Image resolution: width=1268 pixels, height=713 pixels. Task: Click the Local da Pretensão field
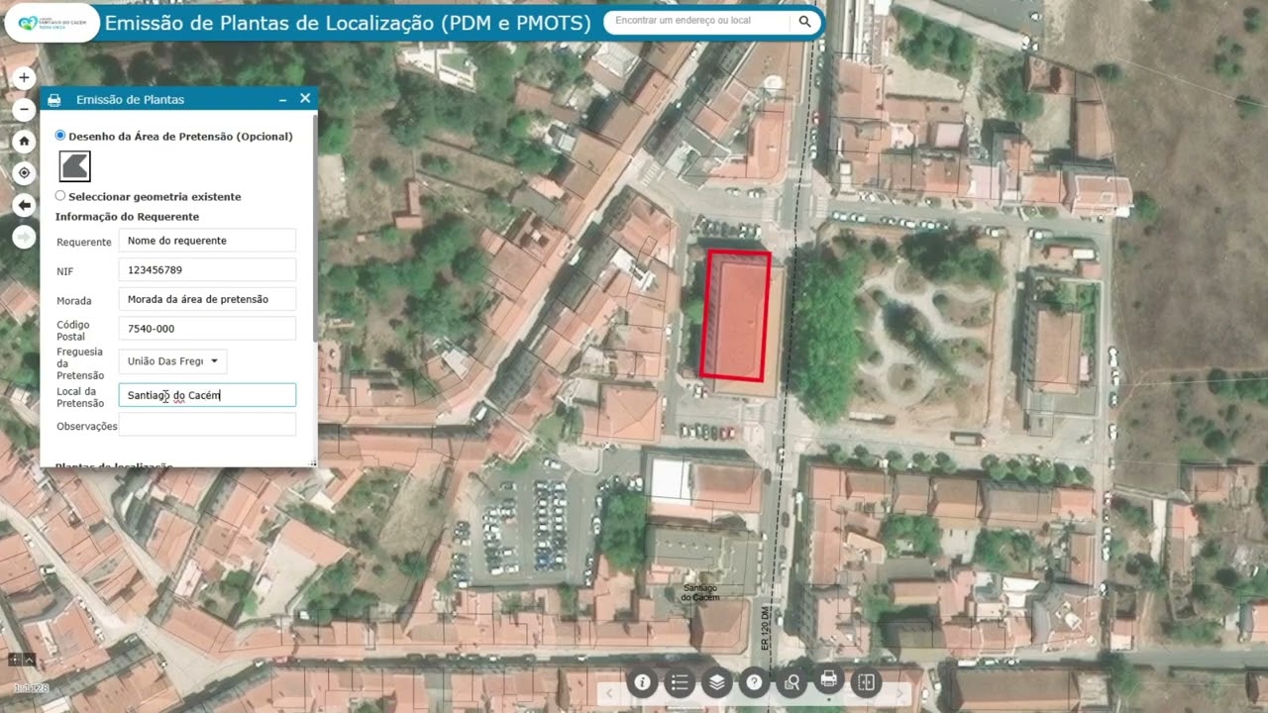(207, 395)
